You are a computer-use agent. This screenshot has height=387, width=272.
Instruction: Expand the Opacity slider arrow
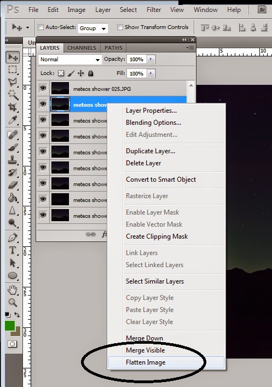(151, 59)
